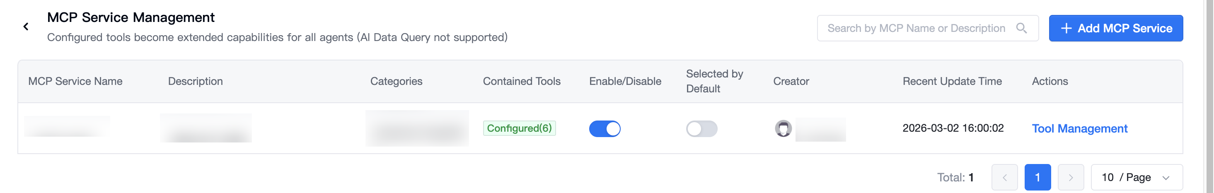Click the Recent Update Time column header
The image size is (1214, 193).
pyautogui.click(x=952, y=82)
